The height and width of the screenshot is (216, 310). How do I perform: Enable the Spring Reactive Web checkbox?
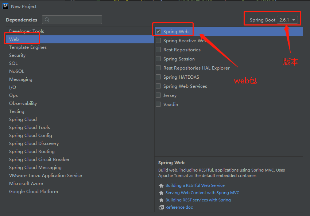pos(158,40)
